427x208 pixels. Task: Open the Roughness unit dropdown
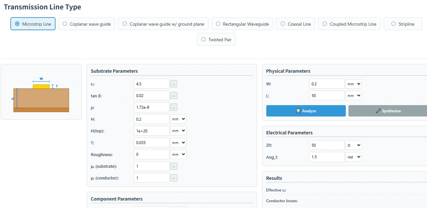(178, 154)
